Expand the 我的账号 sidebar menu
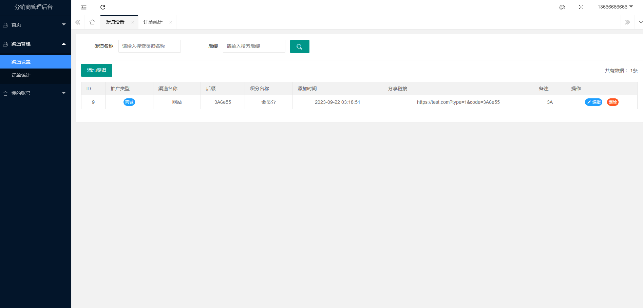Screen dimensions: 643x308 coord(35,93)
